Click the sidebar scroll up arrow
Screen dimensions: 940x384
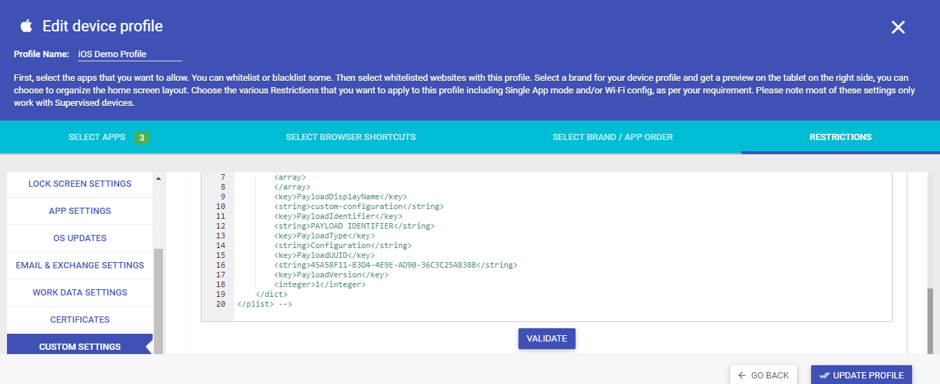pyautogui.click(x=157, y=178)
